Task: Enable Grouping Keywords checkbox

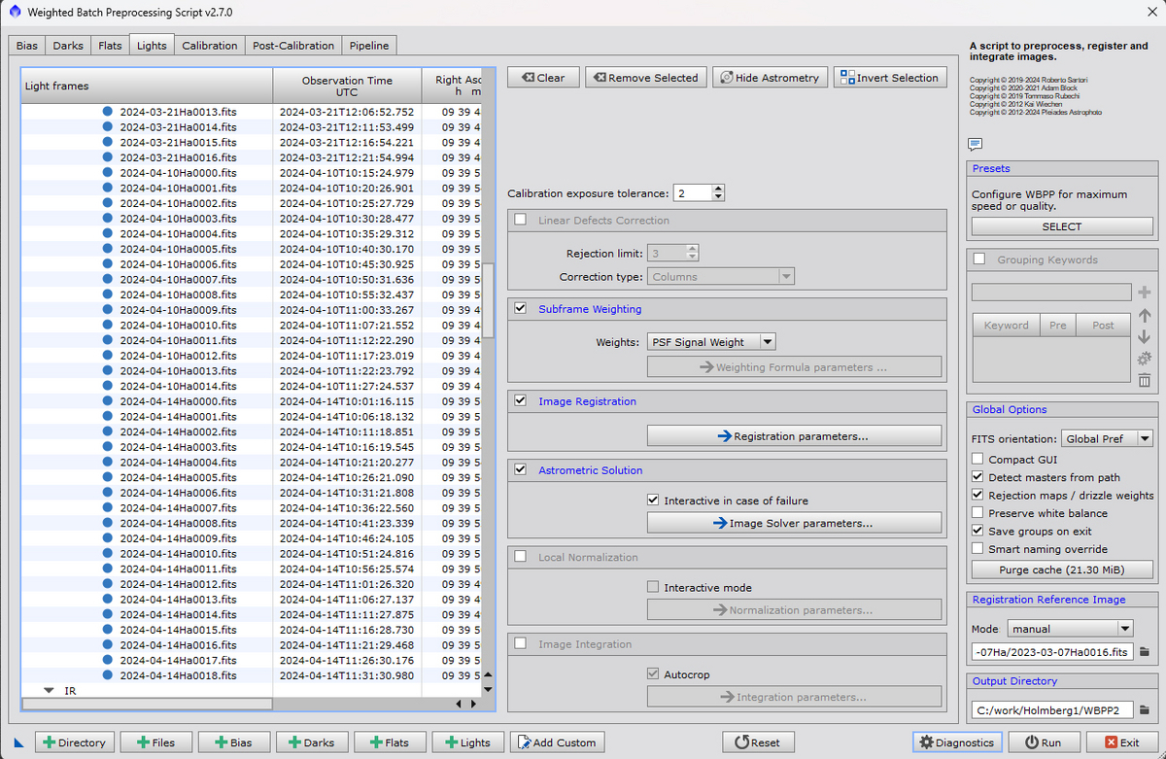Action: coord(979,259)
